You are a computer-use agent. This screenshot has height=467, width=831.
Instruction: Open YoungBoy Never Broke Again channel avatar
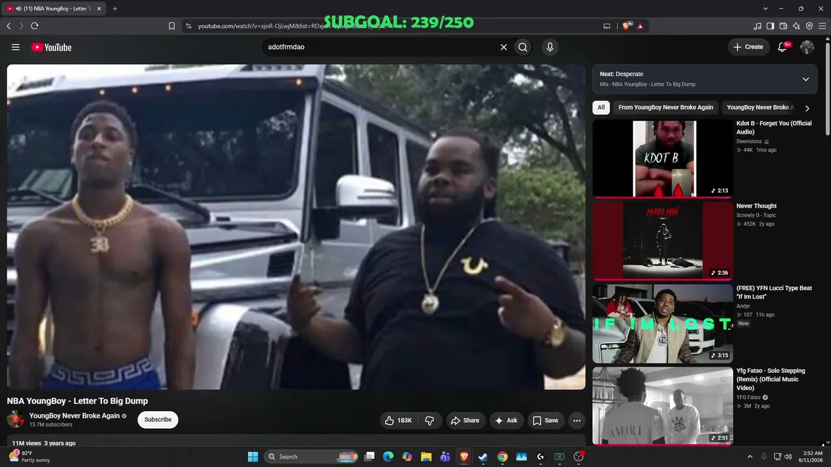[16, 419]
